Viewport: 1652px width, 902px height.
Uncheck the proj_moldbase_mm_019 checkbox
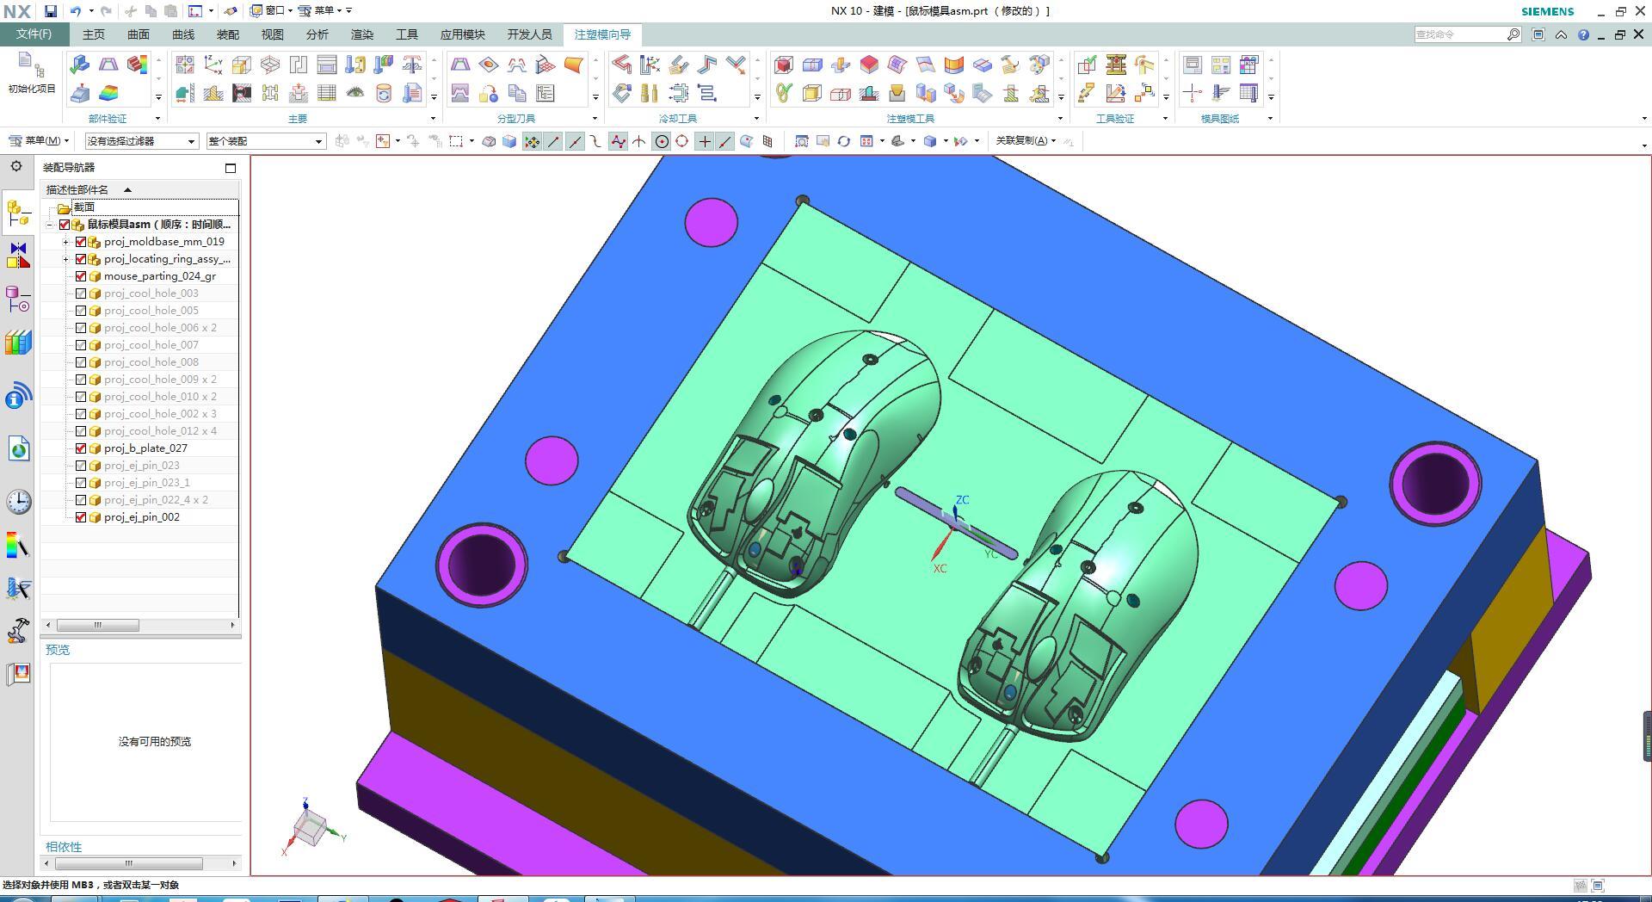81,242
